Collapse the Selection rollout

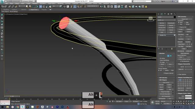(x=162, y=53)
